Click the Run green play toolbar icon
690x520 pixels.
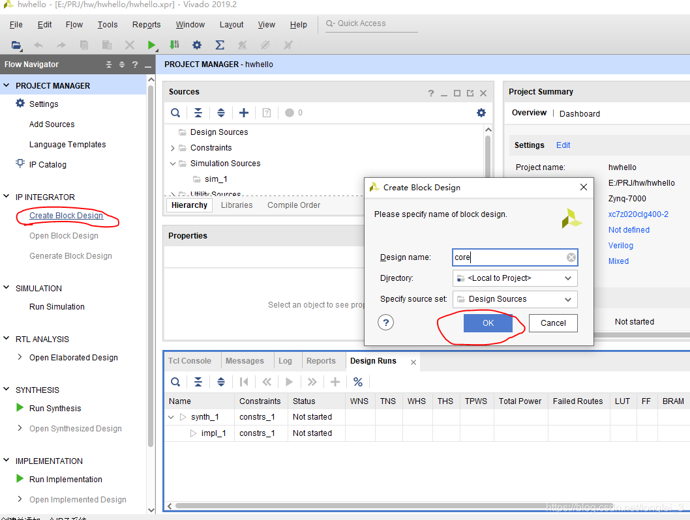tap(151, 45)
